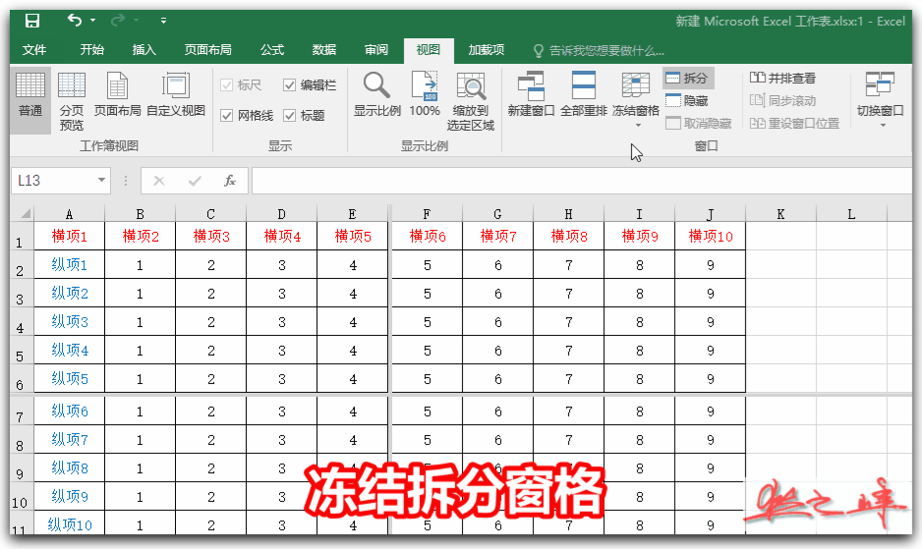Switch to the 加载项 ribbon tab

pyautogui.click(x=487, y=50)
